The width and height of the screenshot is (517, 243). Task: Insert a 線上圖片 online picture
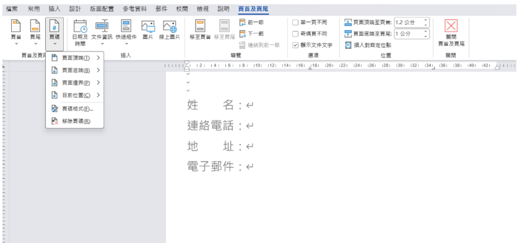pyautogui.click(x=170, y=30)
